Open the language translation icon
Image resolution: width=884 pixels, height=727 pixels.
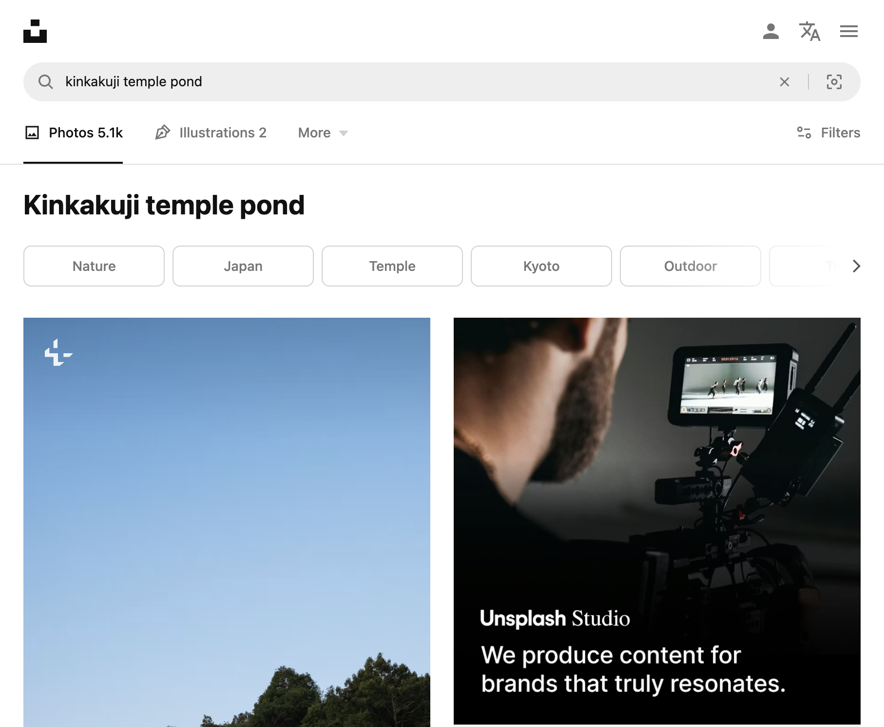click(x=809, y=32)
